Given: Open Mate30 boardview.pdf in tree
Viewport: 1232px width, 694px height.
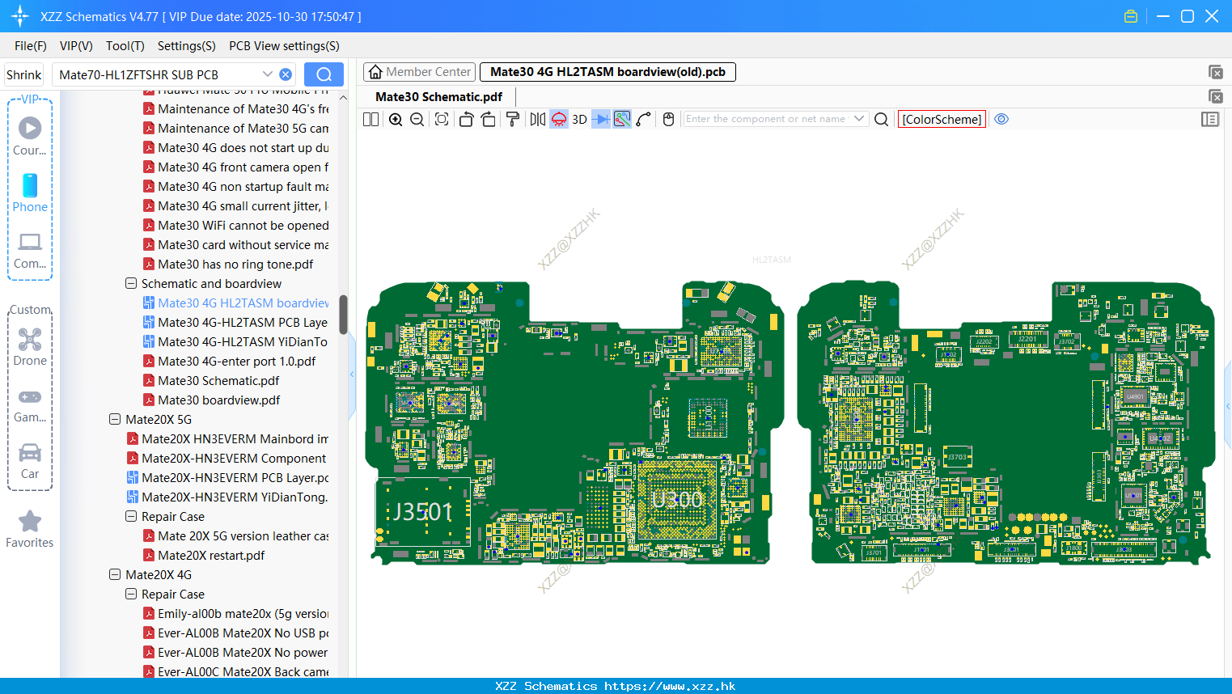Looking at the screenshot, I should click(212, 400).
